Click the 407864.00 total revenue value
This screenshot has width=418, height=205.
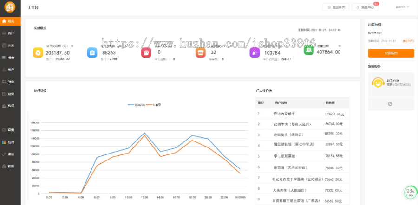click(x=328, y=52)
